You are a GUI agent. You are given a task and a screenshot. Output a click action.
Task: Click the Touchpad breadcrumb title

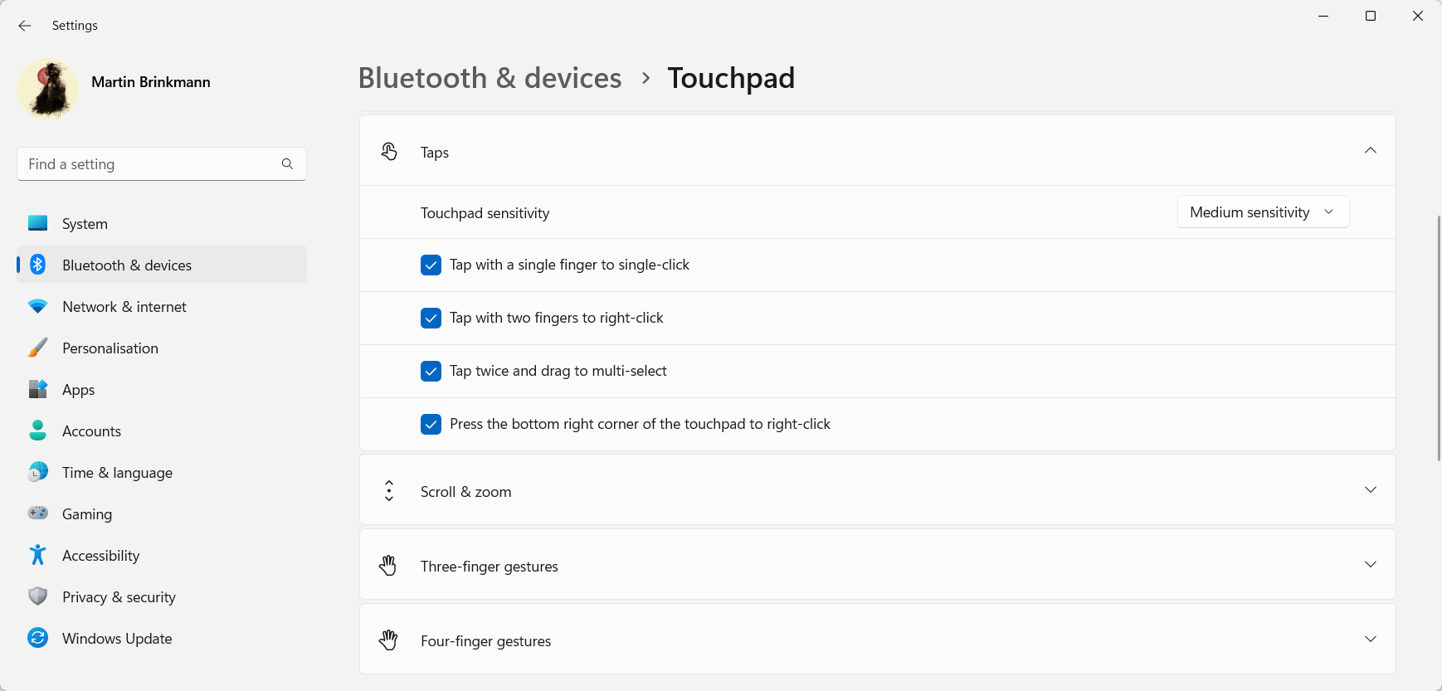click(x=731, y=78)
